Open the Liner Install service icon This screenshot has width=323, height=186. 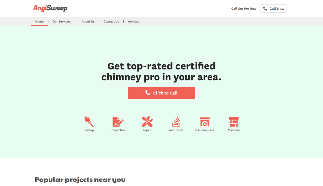[176, 121]
